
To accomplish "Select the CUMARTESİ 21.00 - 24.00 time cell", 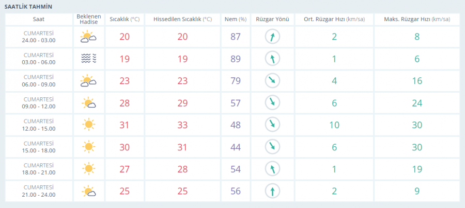I will (x=39, y=191).
